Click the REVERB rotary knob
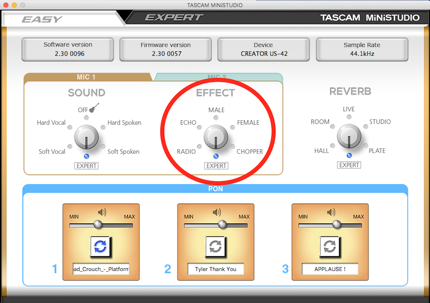The height and width of the screenshot is (303, 430). [349, 136]
